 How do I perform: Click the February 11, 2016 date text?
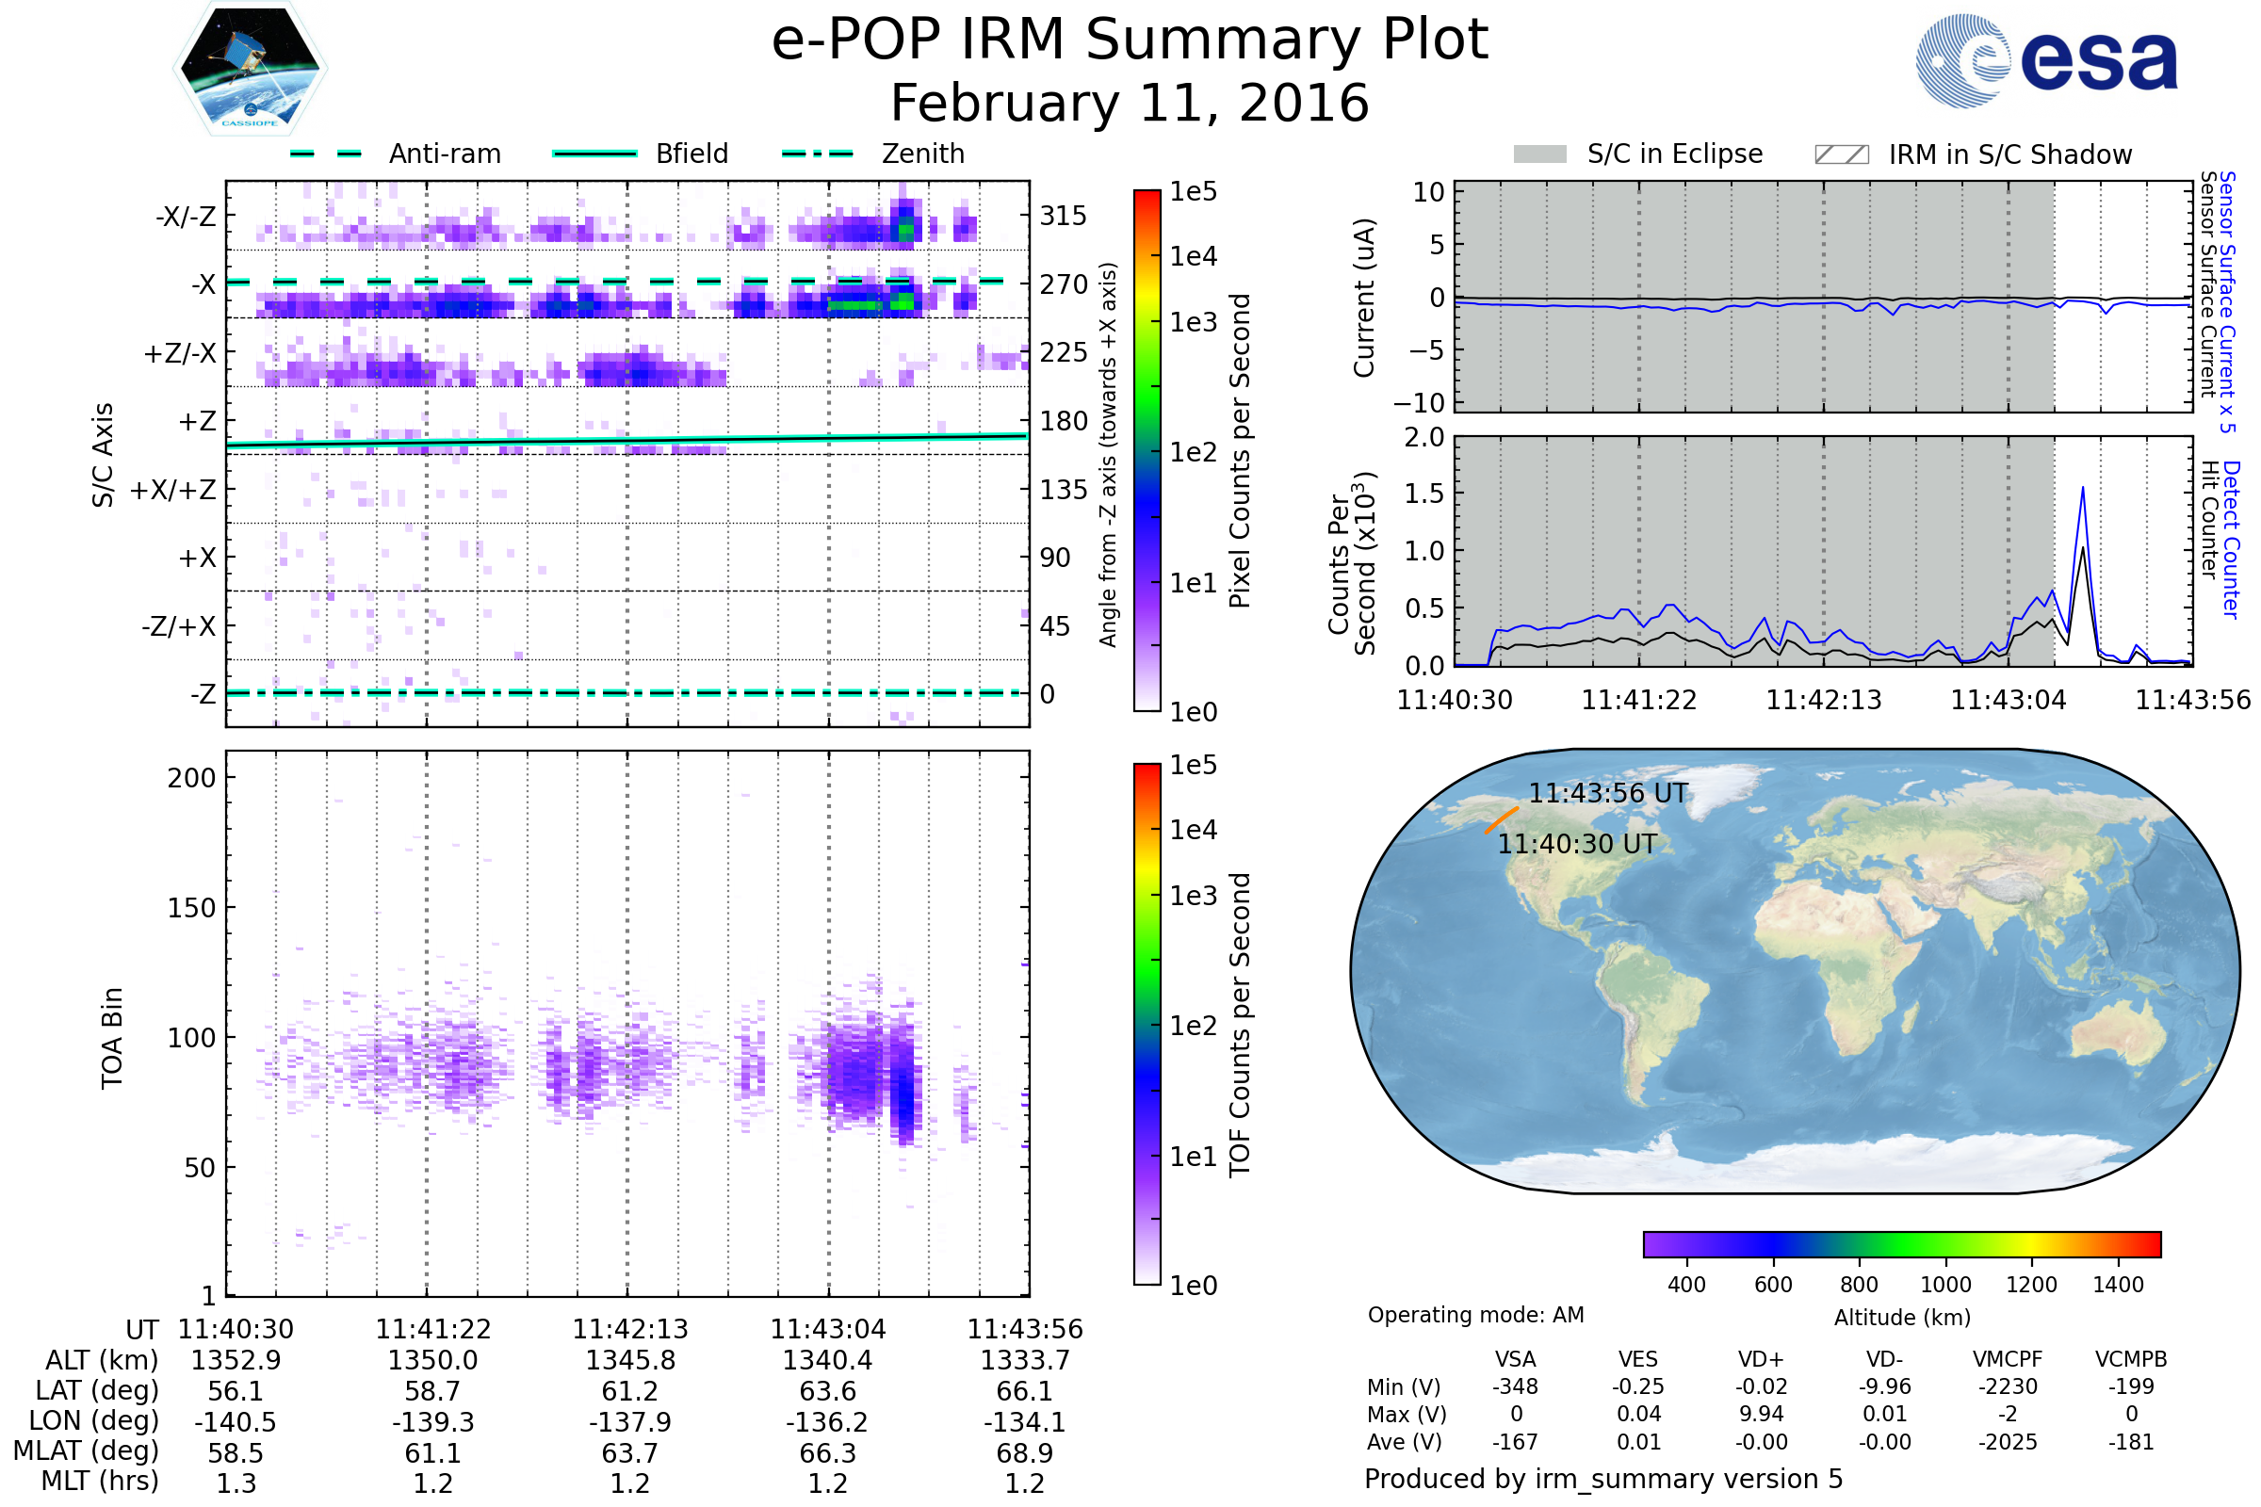[x=1130, y=104]
